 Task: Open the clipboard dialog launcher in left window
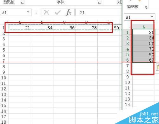(x=22, y=3)
